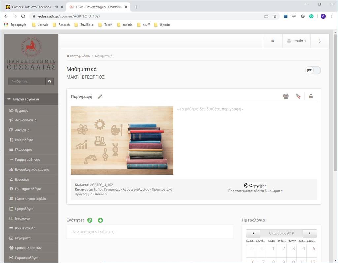
Task: Open Βαθμολόγιο in sidebar
Action: [31, 140]
